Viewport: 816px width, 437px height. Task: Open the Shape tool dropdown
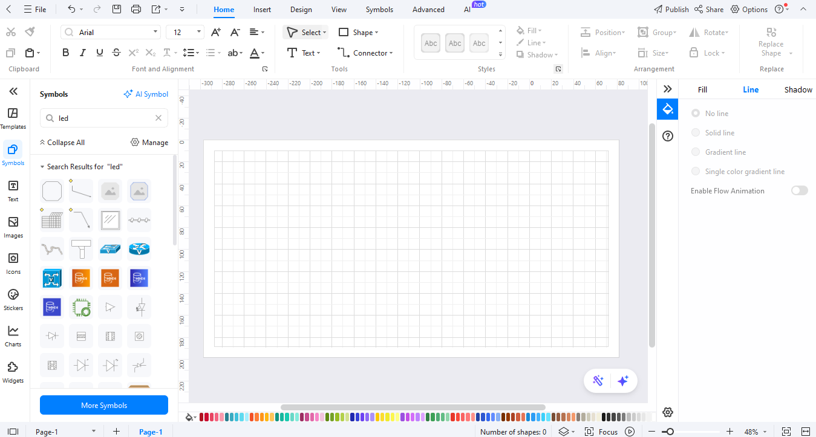click(377, 33)
